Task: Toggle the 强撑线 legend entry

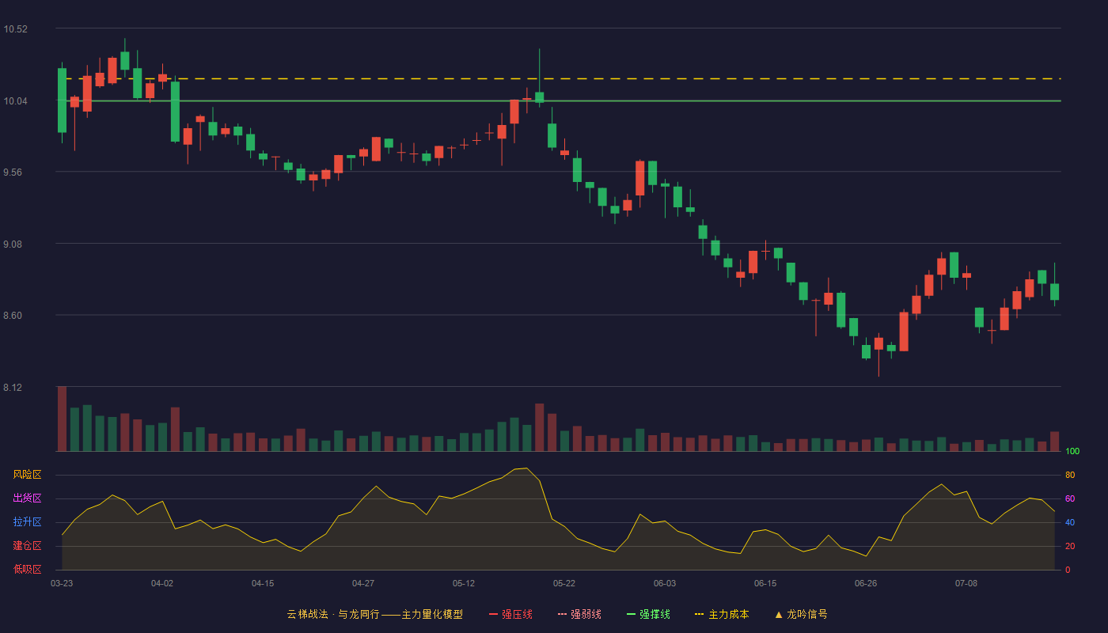Action: [648, 614]
